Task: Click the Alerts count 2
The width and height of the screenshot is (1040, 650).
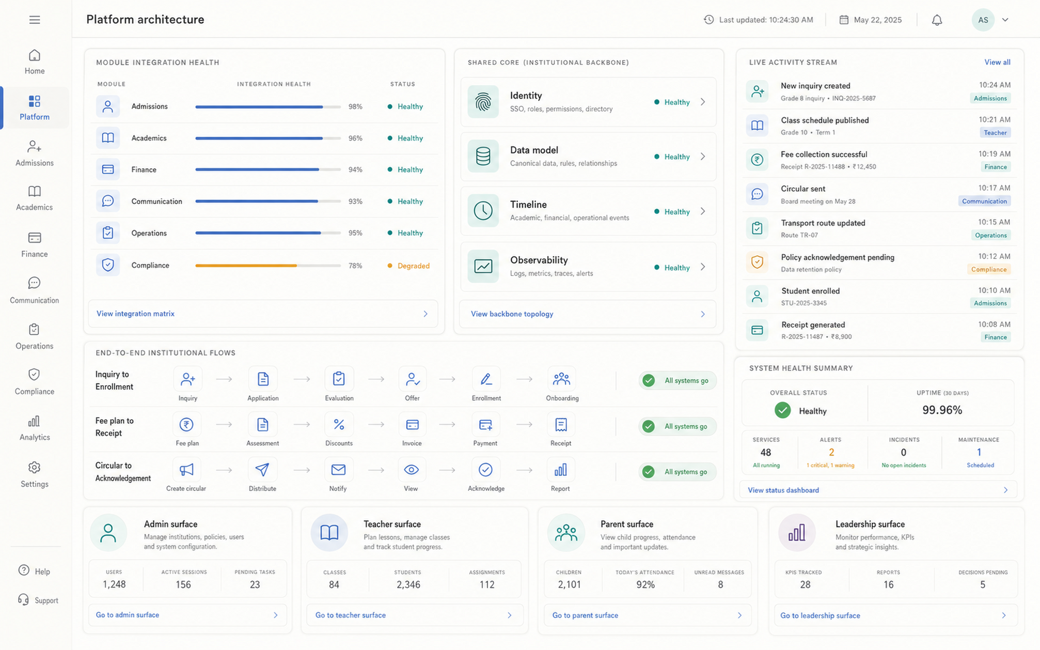Action: (831, 452)
